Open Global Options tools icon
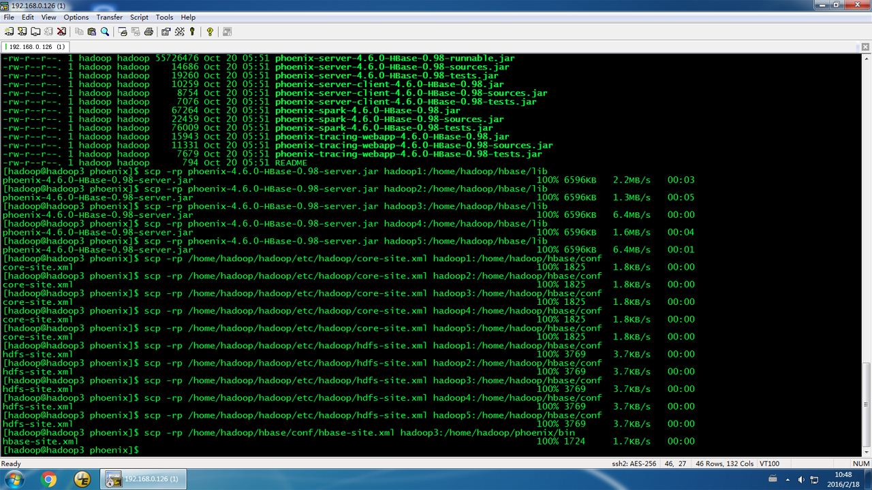This screenshot has width=872, height=490. pos(179,31)
